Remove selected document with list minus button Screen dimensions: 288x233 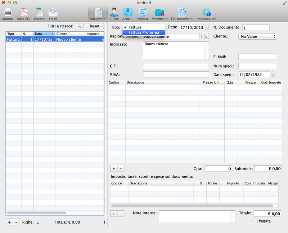16,222
